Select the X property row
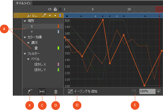Image resolution: width=163 pixels, height=110 pixels. pos(43,26)
